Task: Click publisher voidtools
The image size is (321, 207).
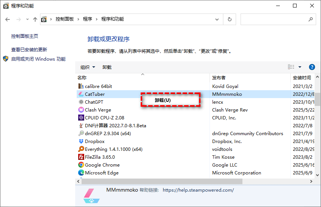Action: click(222, 149)
